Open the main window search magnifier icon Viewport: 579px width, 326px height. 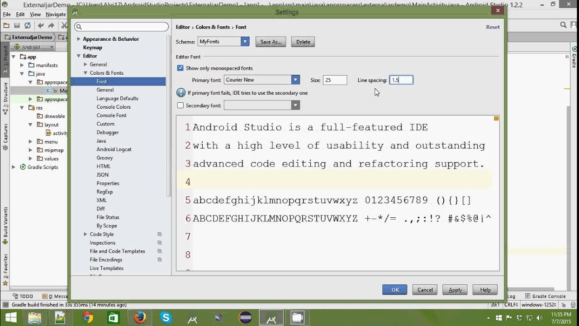click(563, 25)
